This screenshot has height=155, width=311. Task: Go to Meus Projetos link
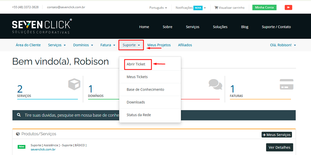pyautogui.click(x=159, y=45)
